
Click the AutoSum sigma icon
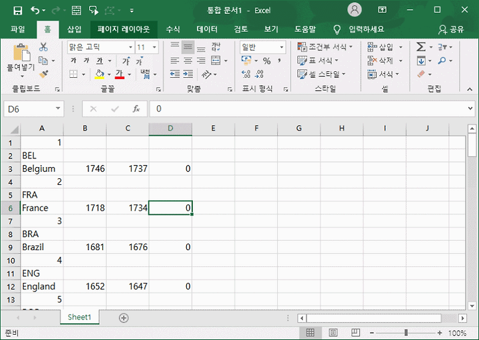pos(421,47)
